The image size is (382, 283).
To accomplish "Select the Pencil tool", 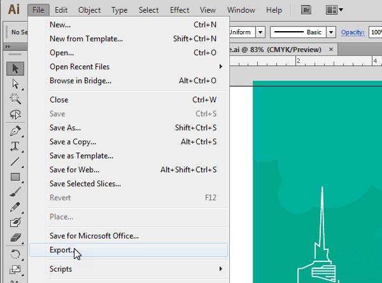I will pyautogui.click(x=15, y=207).
